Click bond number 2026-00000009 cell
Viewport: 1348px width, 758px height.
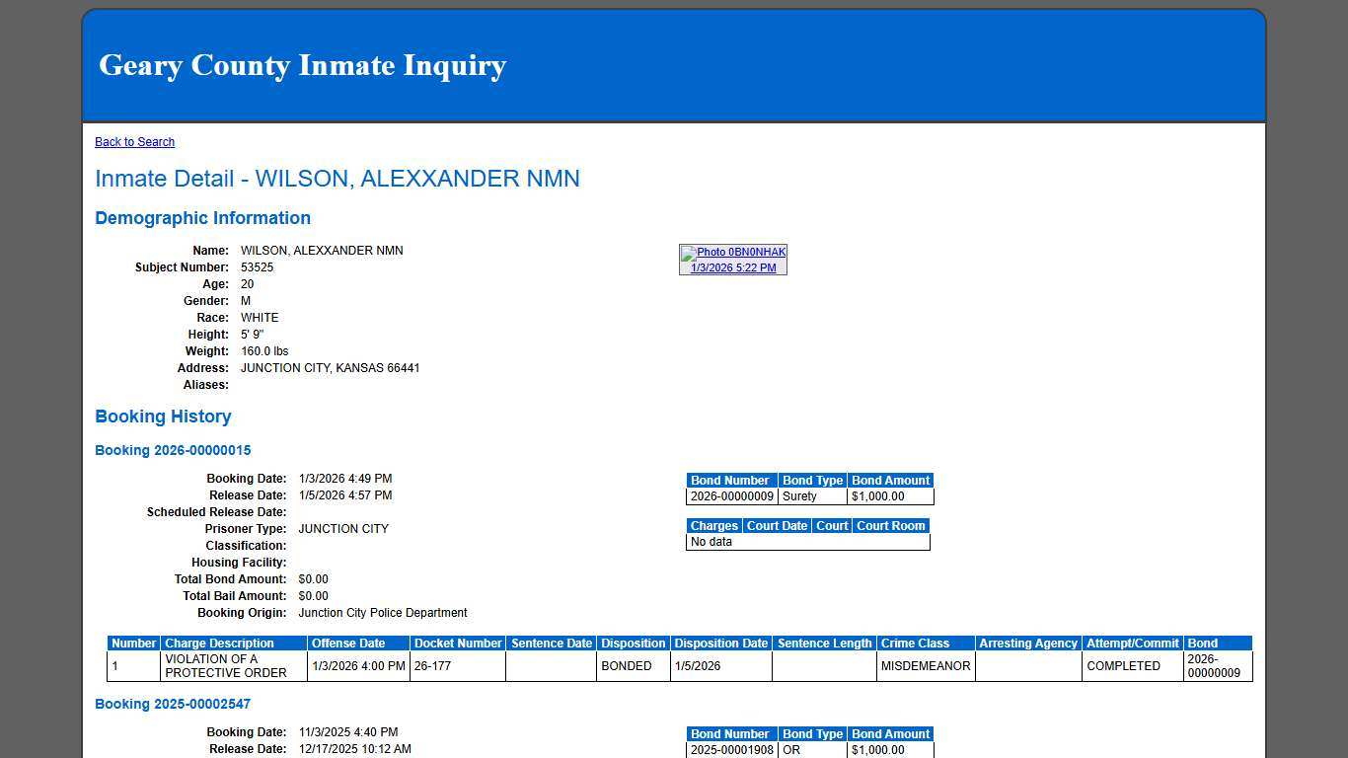(x=730, y=496)
